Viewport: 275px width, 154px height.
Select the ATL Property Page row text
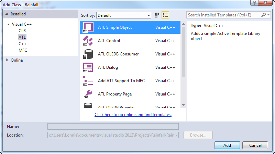(x=115, y=94)
